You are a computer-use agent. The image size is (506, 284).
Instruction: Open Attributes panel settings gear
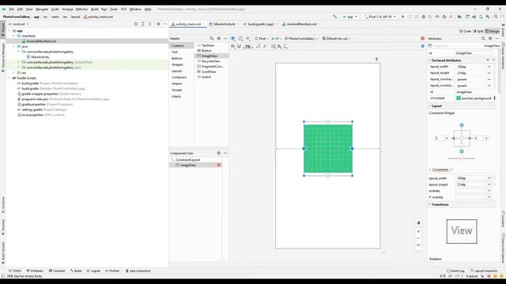click(x=490, y=39)
